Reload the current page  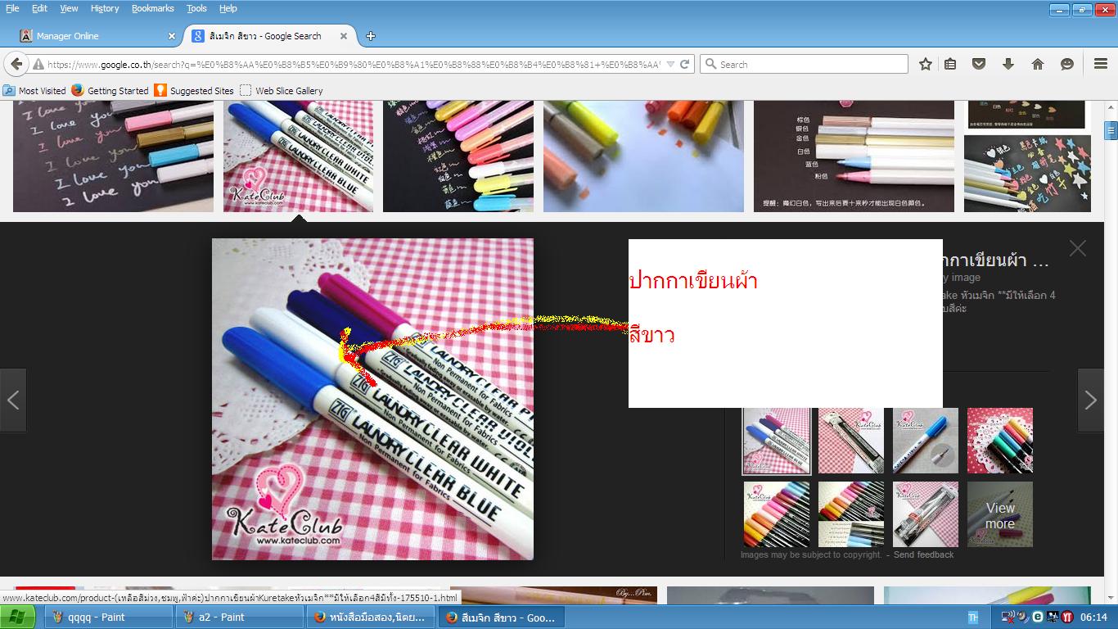pyautogui.click(x=685, y=64)
